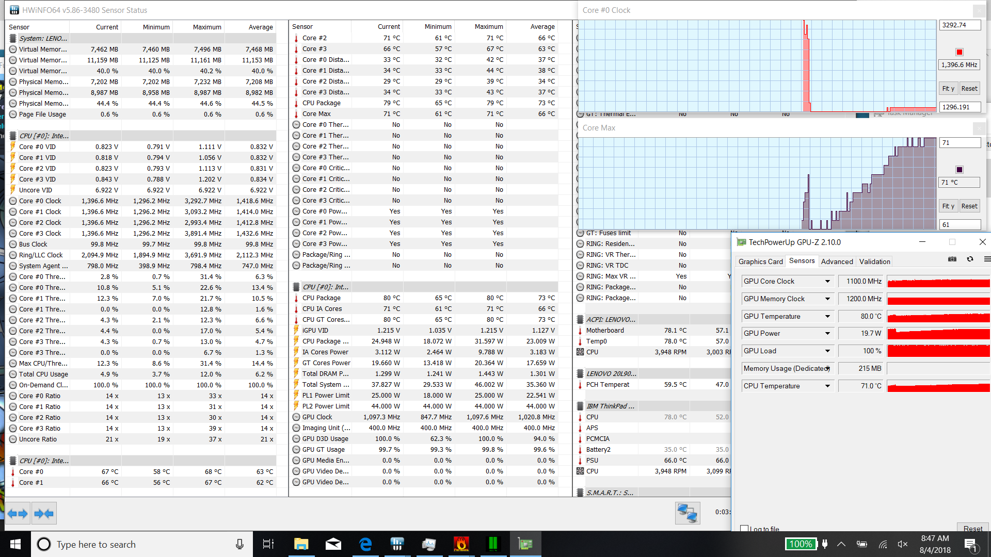Screen dimensions: 991x557
Task: Open the CPU Temperature sensor dropdown in GPU-Z
Action: coord(827,386)
